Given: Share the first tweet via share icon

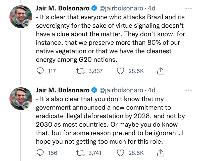Looking at the screenshot, I should [x=160, y=71].
